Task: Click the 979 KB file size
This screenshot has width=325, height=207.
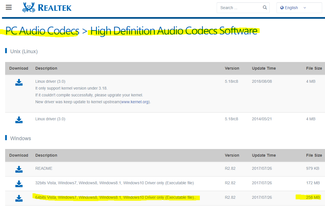Action: (312, 168)
